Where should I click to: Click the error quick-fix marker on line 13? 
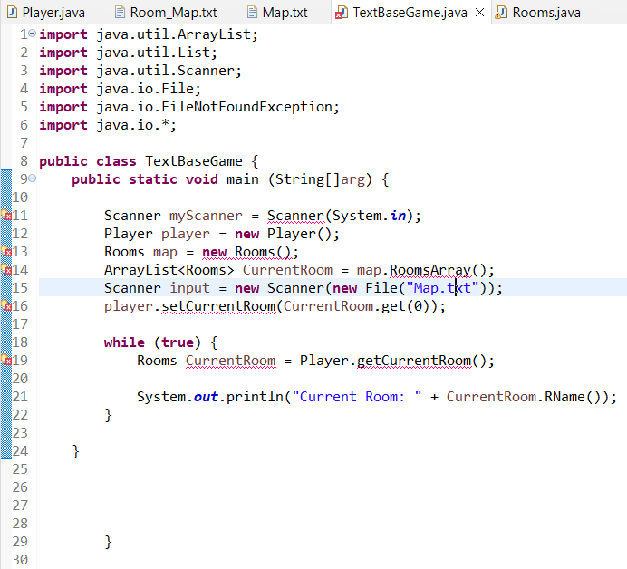coord(6,251)
